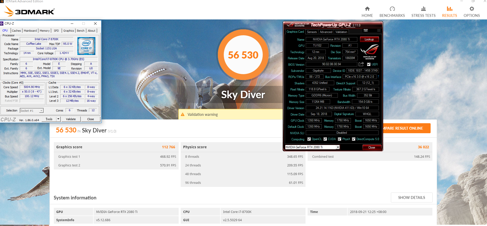Click the Validate button in CPU-Z
The image size is (487, 226).
pos(71,119)
